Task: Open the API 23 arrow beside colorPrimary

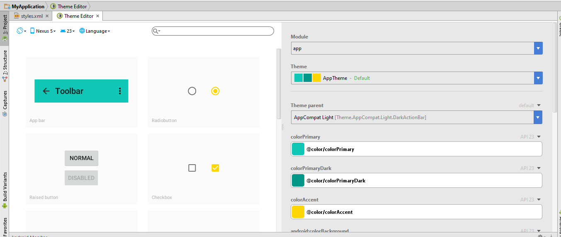Action: click(x=539, y=137)
